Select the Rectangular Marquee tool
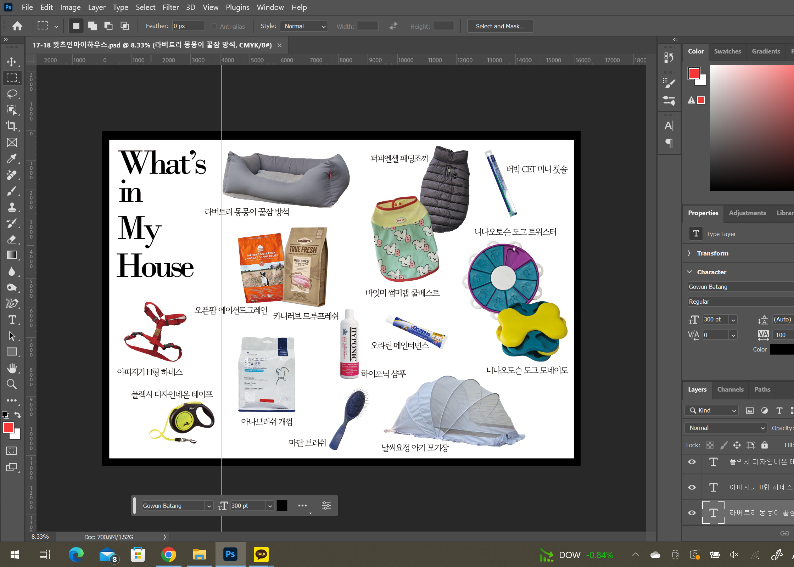Viewport: 794px width, 567px height. click(x=12, y=78)
